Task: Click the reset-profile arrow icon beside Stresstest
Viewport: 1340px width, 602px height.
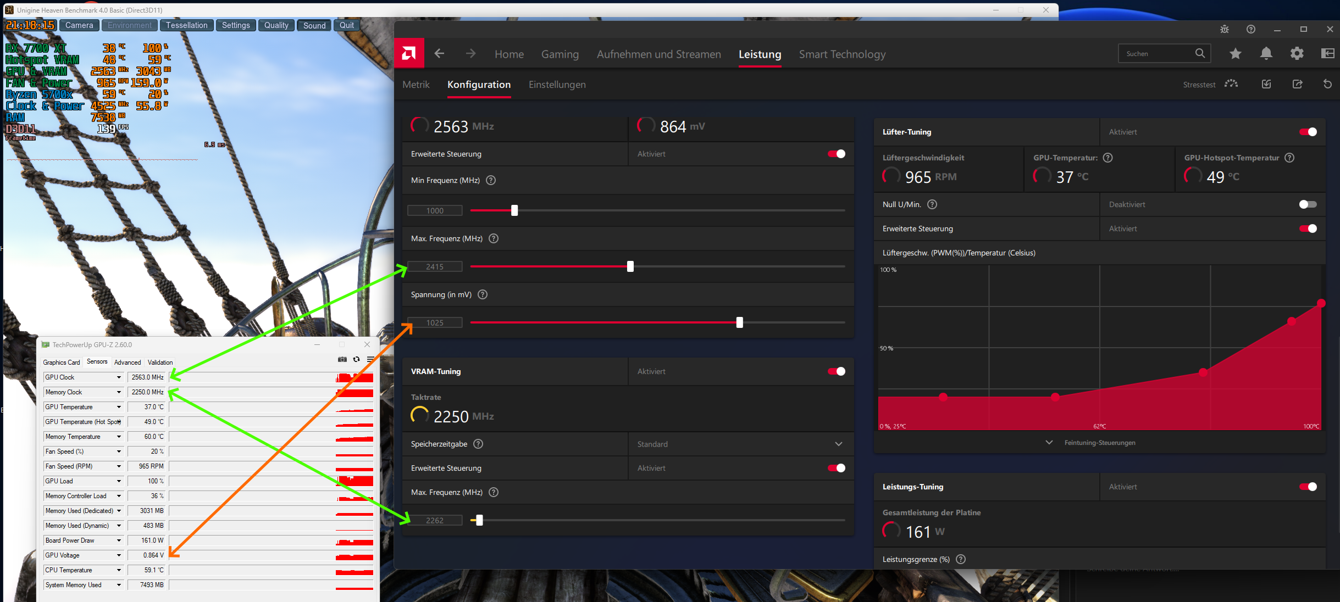Action: tap(1327, 84)
